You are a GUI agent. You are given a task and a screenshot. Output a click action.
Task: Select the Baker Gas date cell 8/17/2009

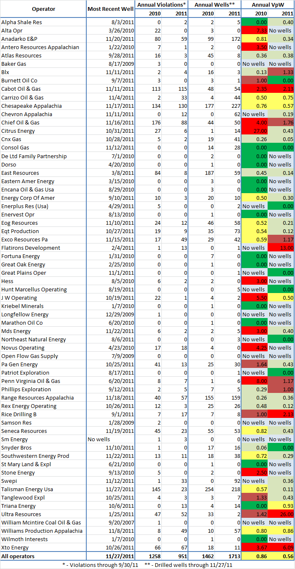pyautogui.click(x=110, y=64)
